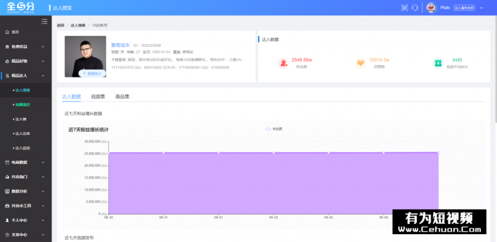This screenshot has width=497, height=242.
Task: Switch to the 视频集 tab
Action: coord(98,96)
